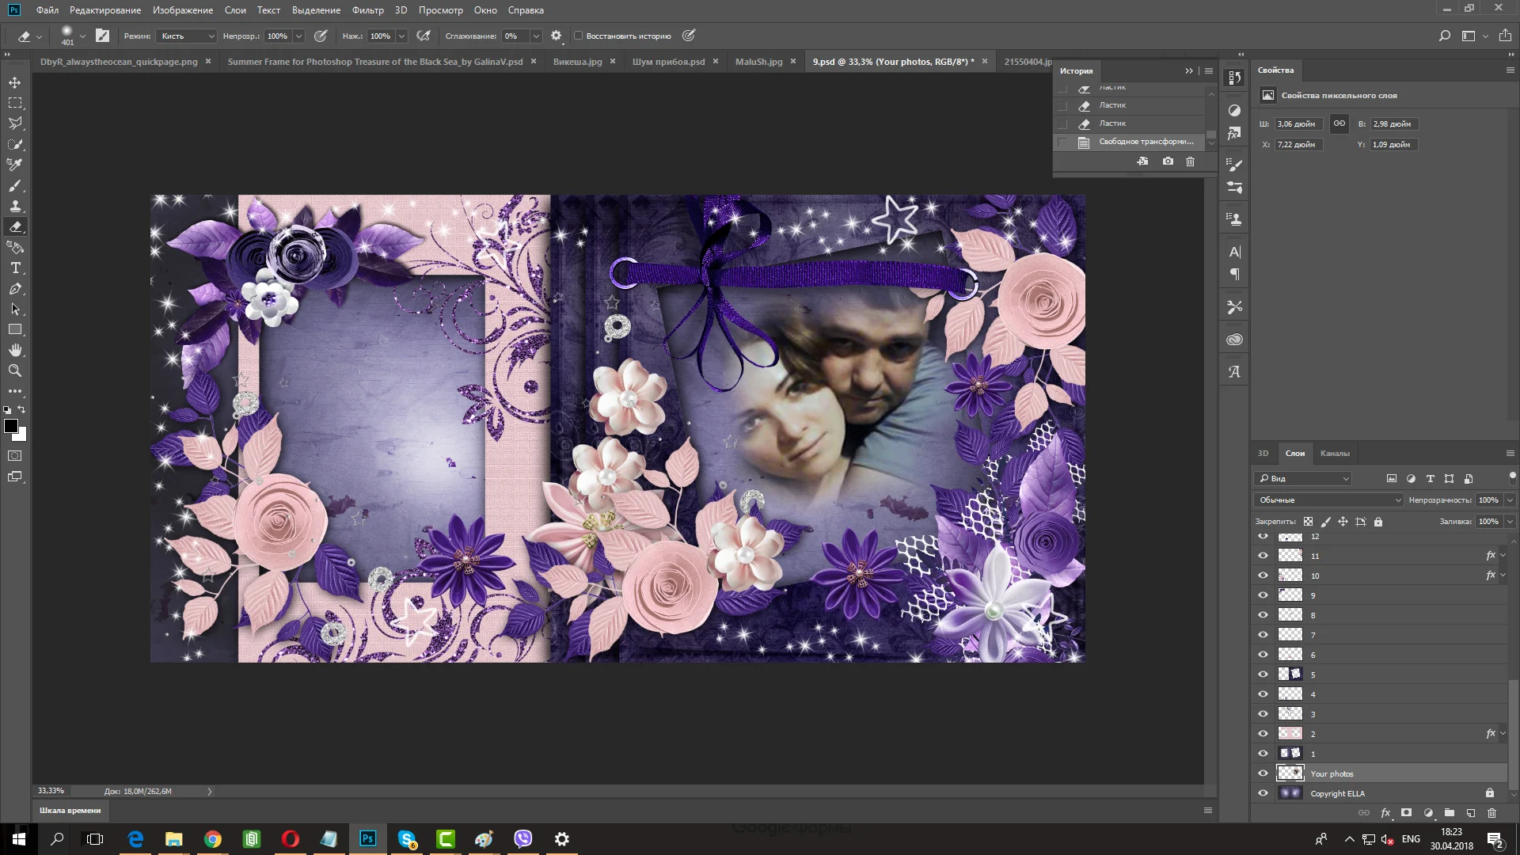1520x855 pixels.
Task: Click the foreground color swatch
Action: coord(11,426)
